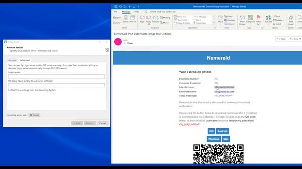Click the Archive icon in Outlook ribbon
The image size is (302, 169).
[133, 18]
